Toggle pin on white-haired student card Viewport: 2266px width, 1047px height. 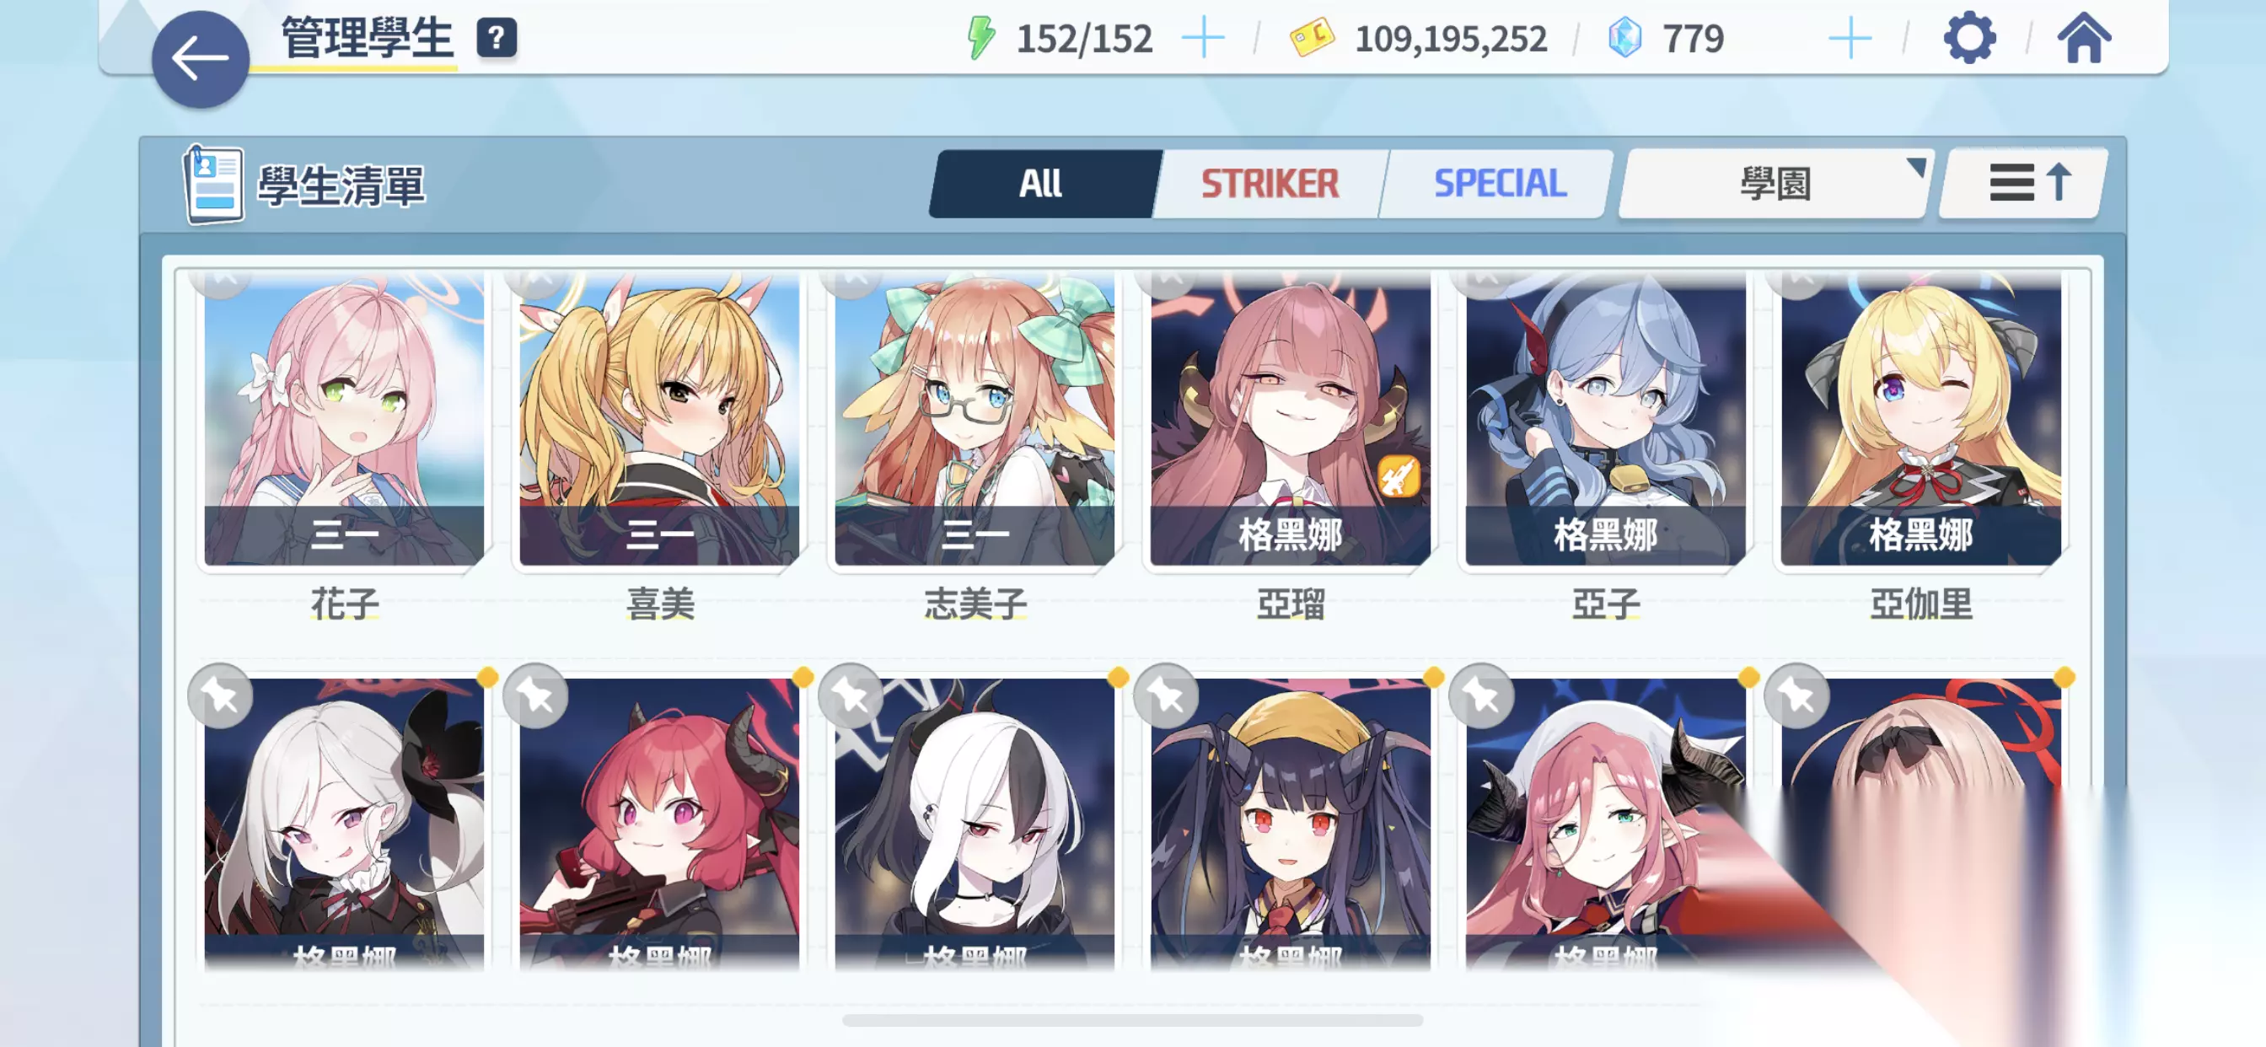220,696
